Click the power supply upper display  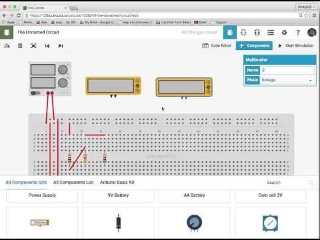43,70
